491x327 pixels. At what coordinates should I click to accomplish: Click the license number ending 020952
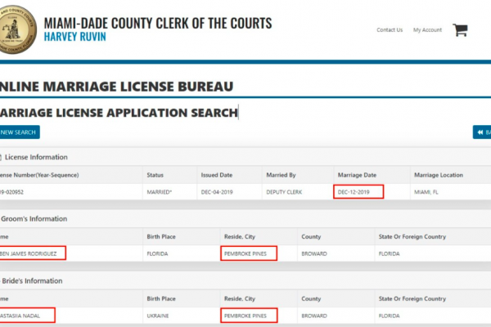pyautogui.click(x=11, y=192)
